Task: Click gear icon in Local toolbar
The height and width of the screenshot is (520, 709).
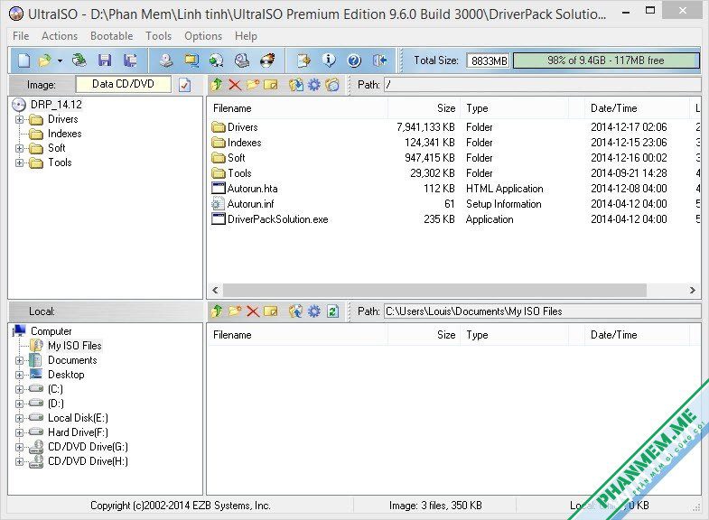Action: (313, 311)
